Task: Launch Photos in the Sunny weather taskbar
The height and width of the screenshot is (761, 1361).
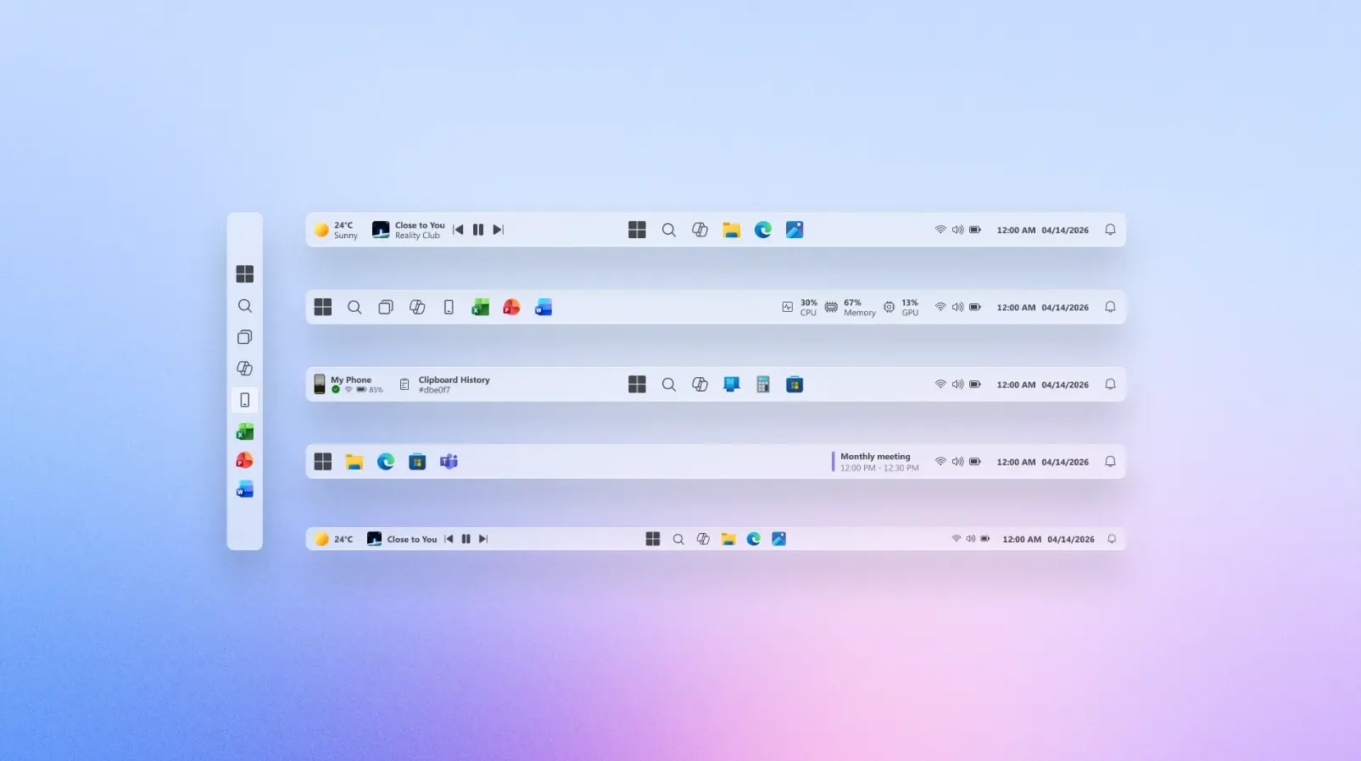Action: pyautogui.click(x=795, y=230)
